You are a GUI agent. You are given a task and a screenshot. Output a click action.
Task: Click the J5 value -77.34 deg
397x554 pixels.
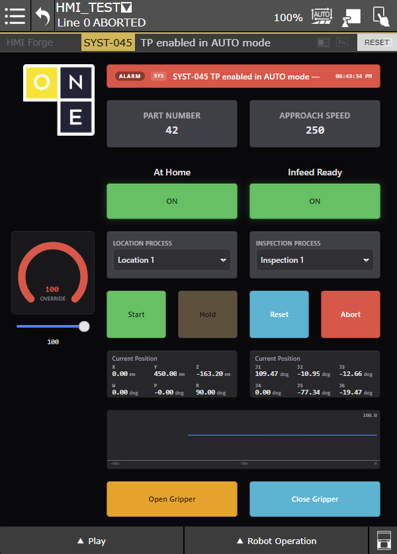[x=314, y=392]
